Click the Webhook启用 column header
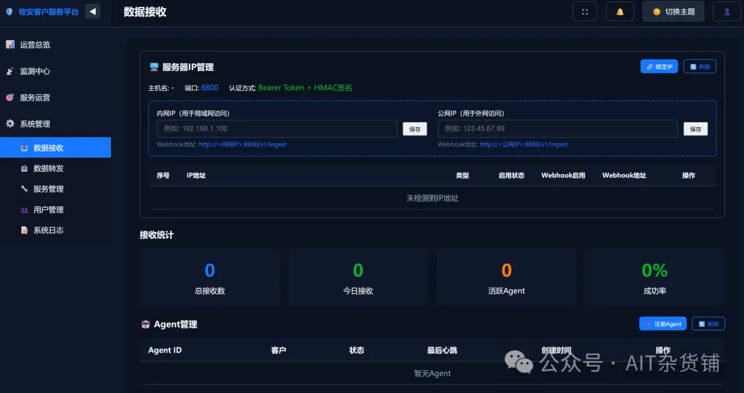 (564, 176)
